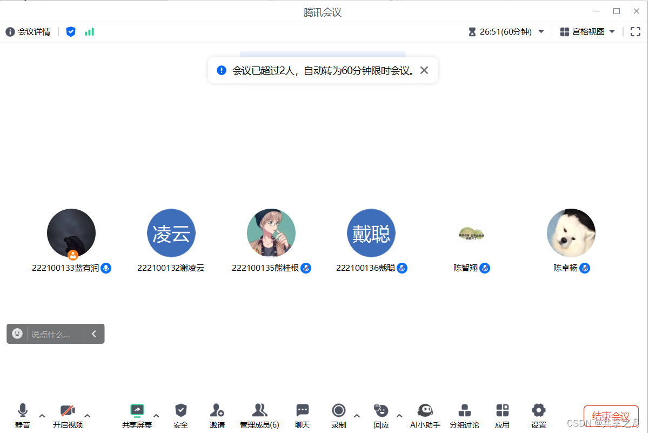
Task: Open emoji picker in chat bar
Action: click(x=17, y=334)
